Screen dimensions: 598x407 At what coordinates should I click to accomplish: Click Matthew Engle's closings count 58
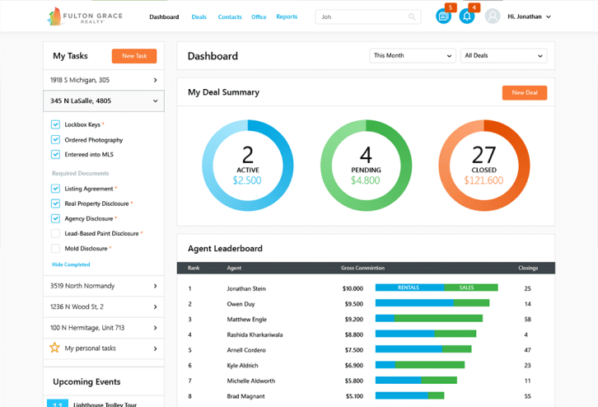point(527,320)
